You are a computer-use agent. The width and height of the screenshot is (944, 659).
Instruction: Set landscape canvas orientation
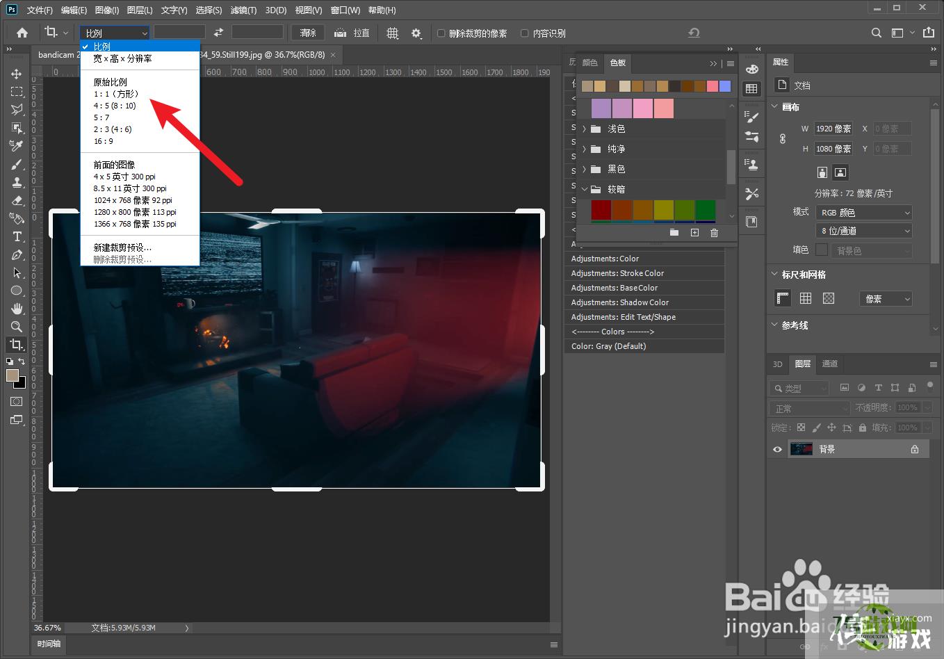840,172
